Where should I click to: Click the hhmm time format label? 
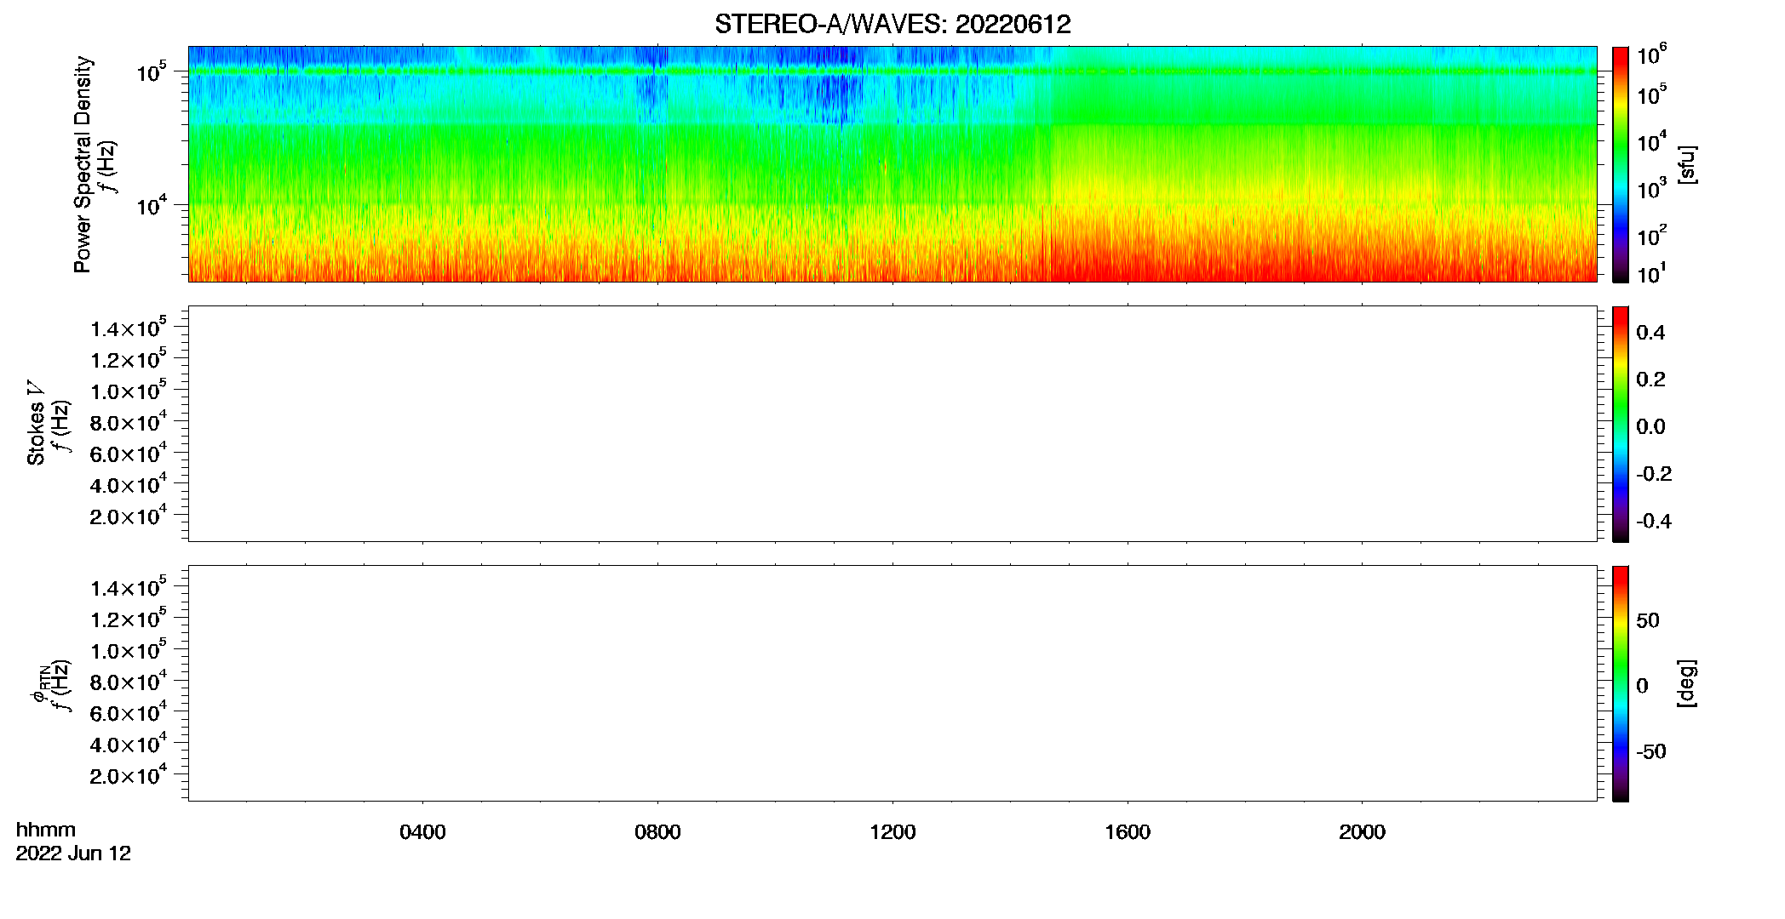pyautogui.click(x=46, y=830)
